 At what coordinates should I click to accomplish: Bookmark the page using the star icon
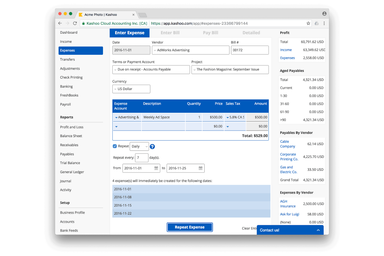[x=308, y=23]
